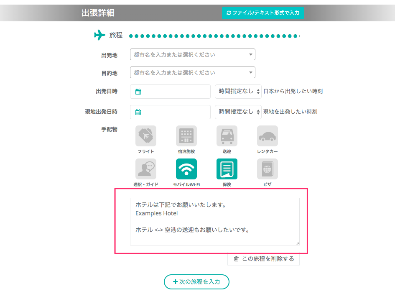Select the transfer (送迎) bus icon
Screen dimensions: 395x299
click(x=227, y=136)
